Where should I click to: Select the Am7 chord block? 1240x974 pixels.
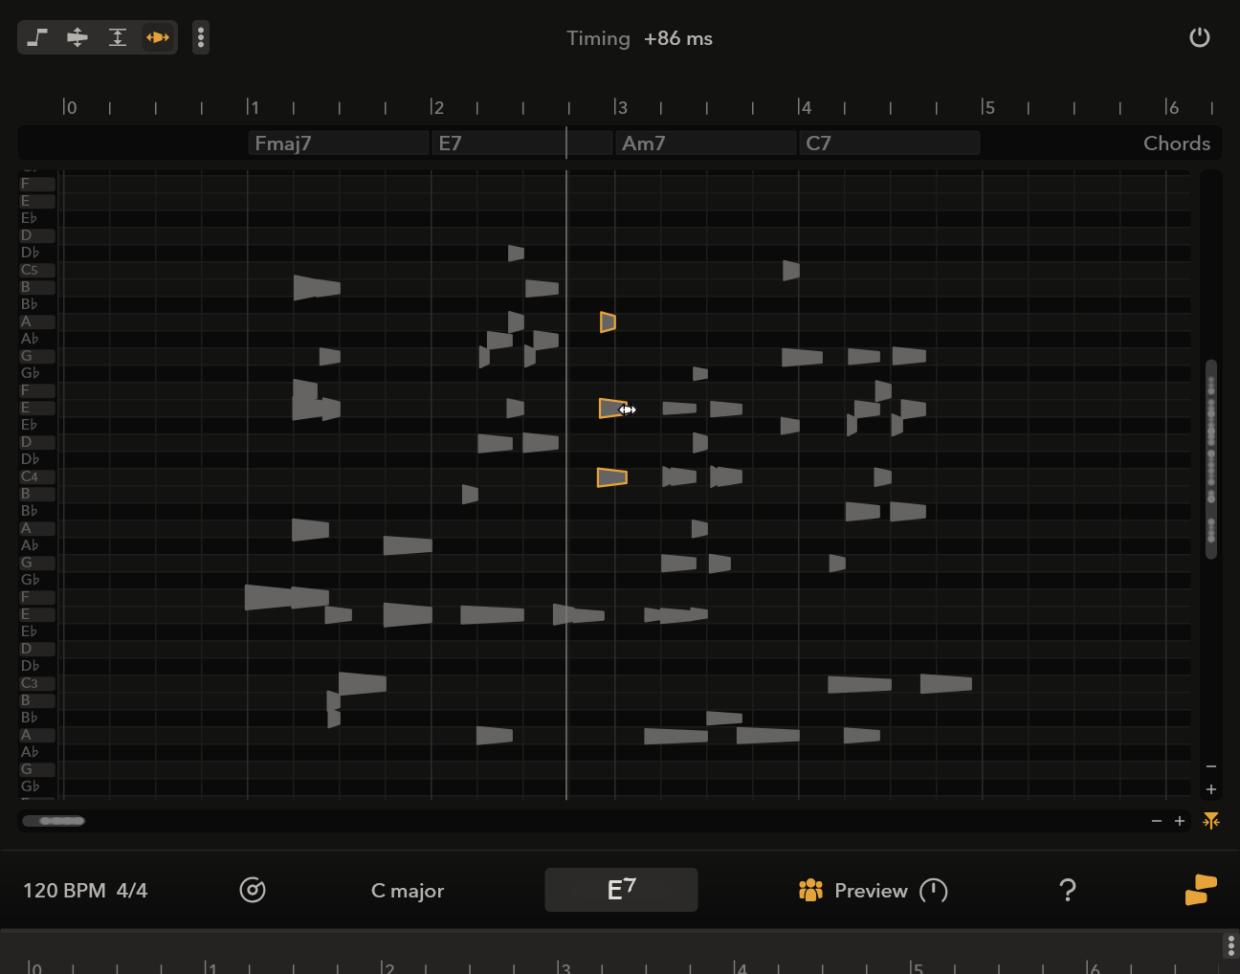[x=705, y=143]
